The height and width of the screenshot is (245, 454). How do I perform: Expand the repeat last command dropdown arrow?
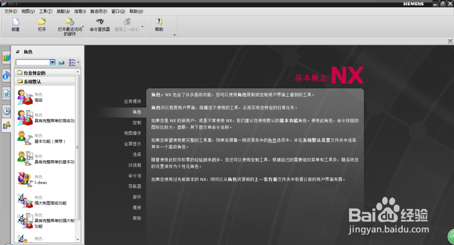coord(142,27)
